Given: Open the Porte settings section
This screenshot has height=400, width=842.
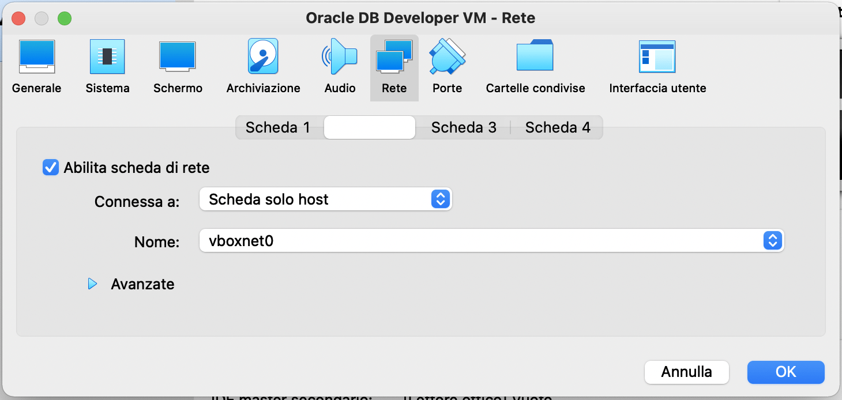Looking at the screenshot, I should click(x=447, y=67).
